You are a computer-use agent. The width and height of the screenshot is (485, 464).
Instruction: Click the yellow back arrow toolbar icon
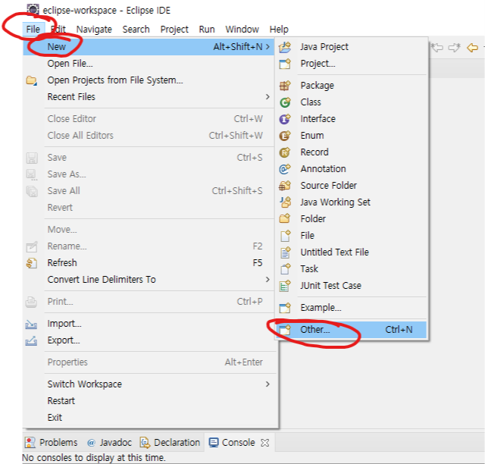(x=472, y=48)
